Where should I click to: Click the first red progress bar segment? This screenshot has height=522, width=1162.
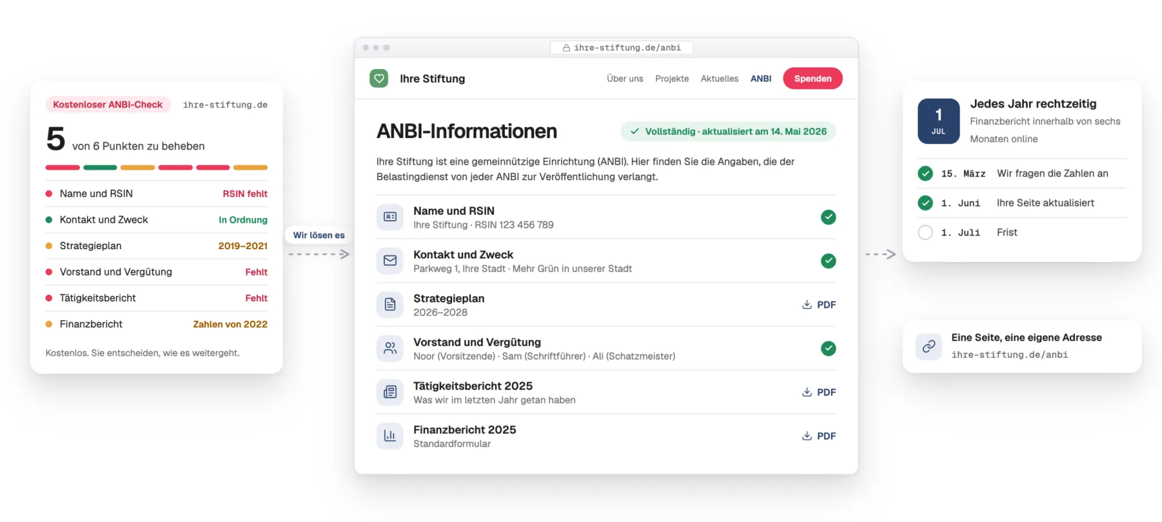point(63,168)
